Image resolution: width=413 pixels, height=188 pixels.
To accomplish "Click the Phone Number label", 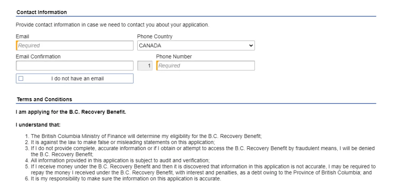I will [x=174, y=57].
